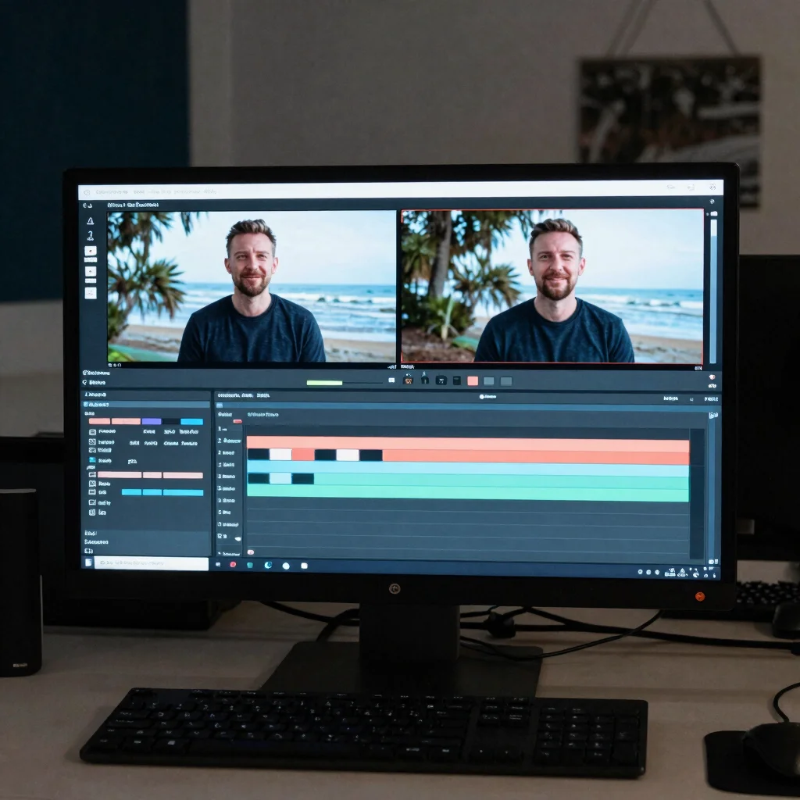Screen dimensions: 800x800
Task: Click the icon beside the salmon bar row
Action: point(92,475)
